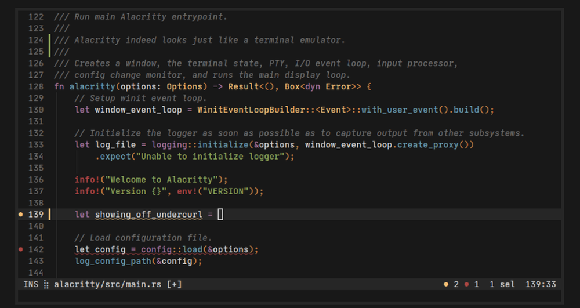The image size is (580, 308).
Task: Click line number 133
Action: coord(36,144)
